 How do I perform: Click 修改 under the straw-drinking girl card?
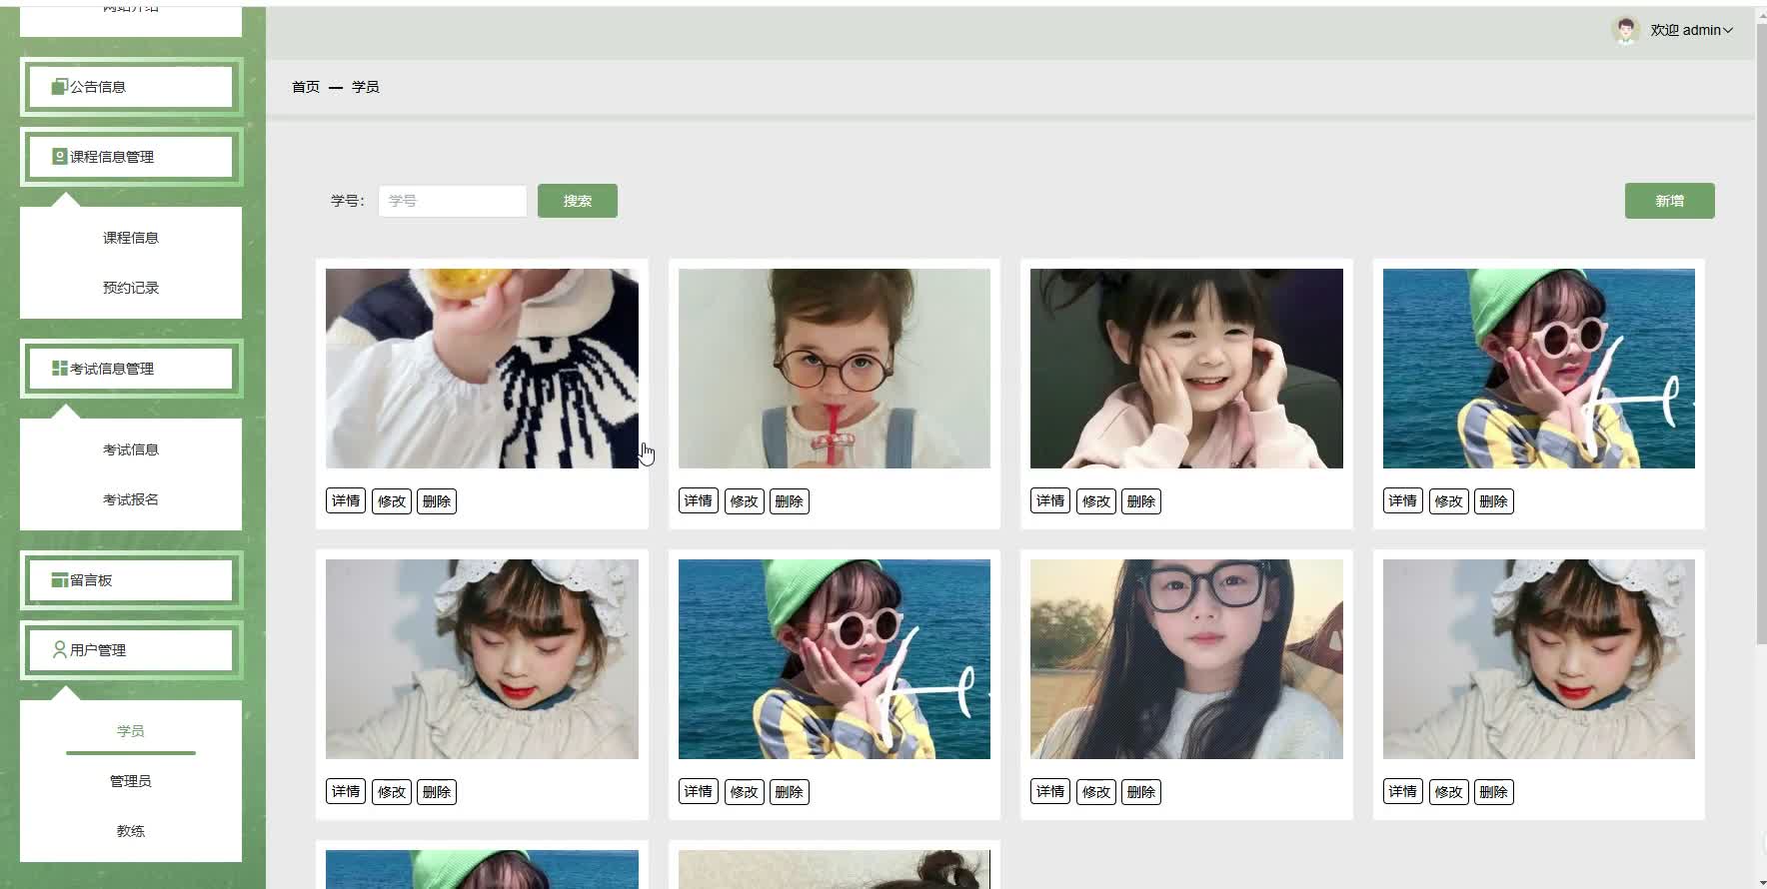coord(744,501)
